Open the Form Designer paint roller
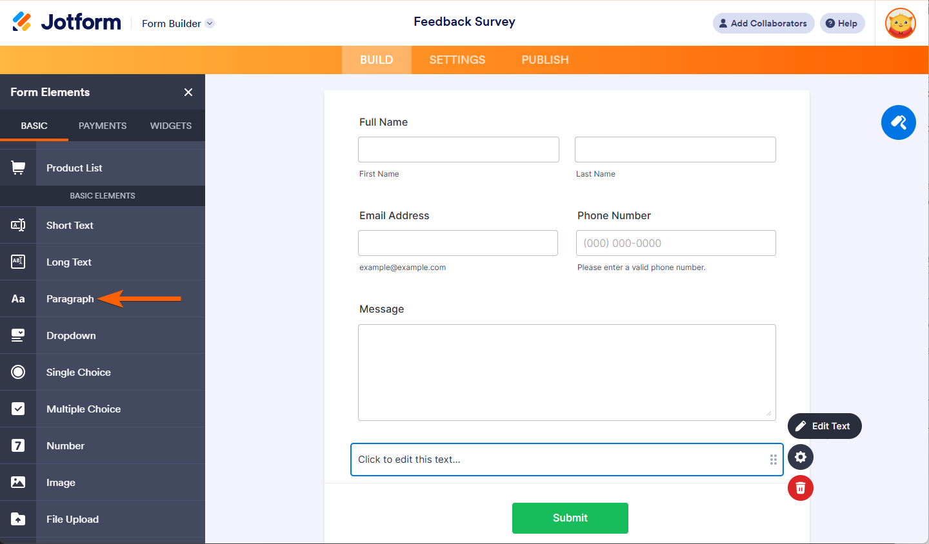The width and height of the screenshot is (929, 544). [898, 122]
